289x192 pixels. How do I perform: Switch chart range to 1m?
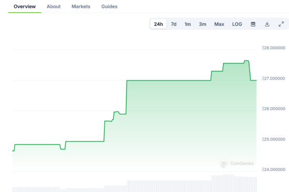pyautogui.click(x=187, y=24)
